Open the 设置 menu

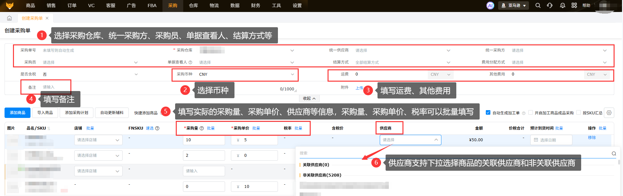(297, 6)
